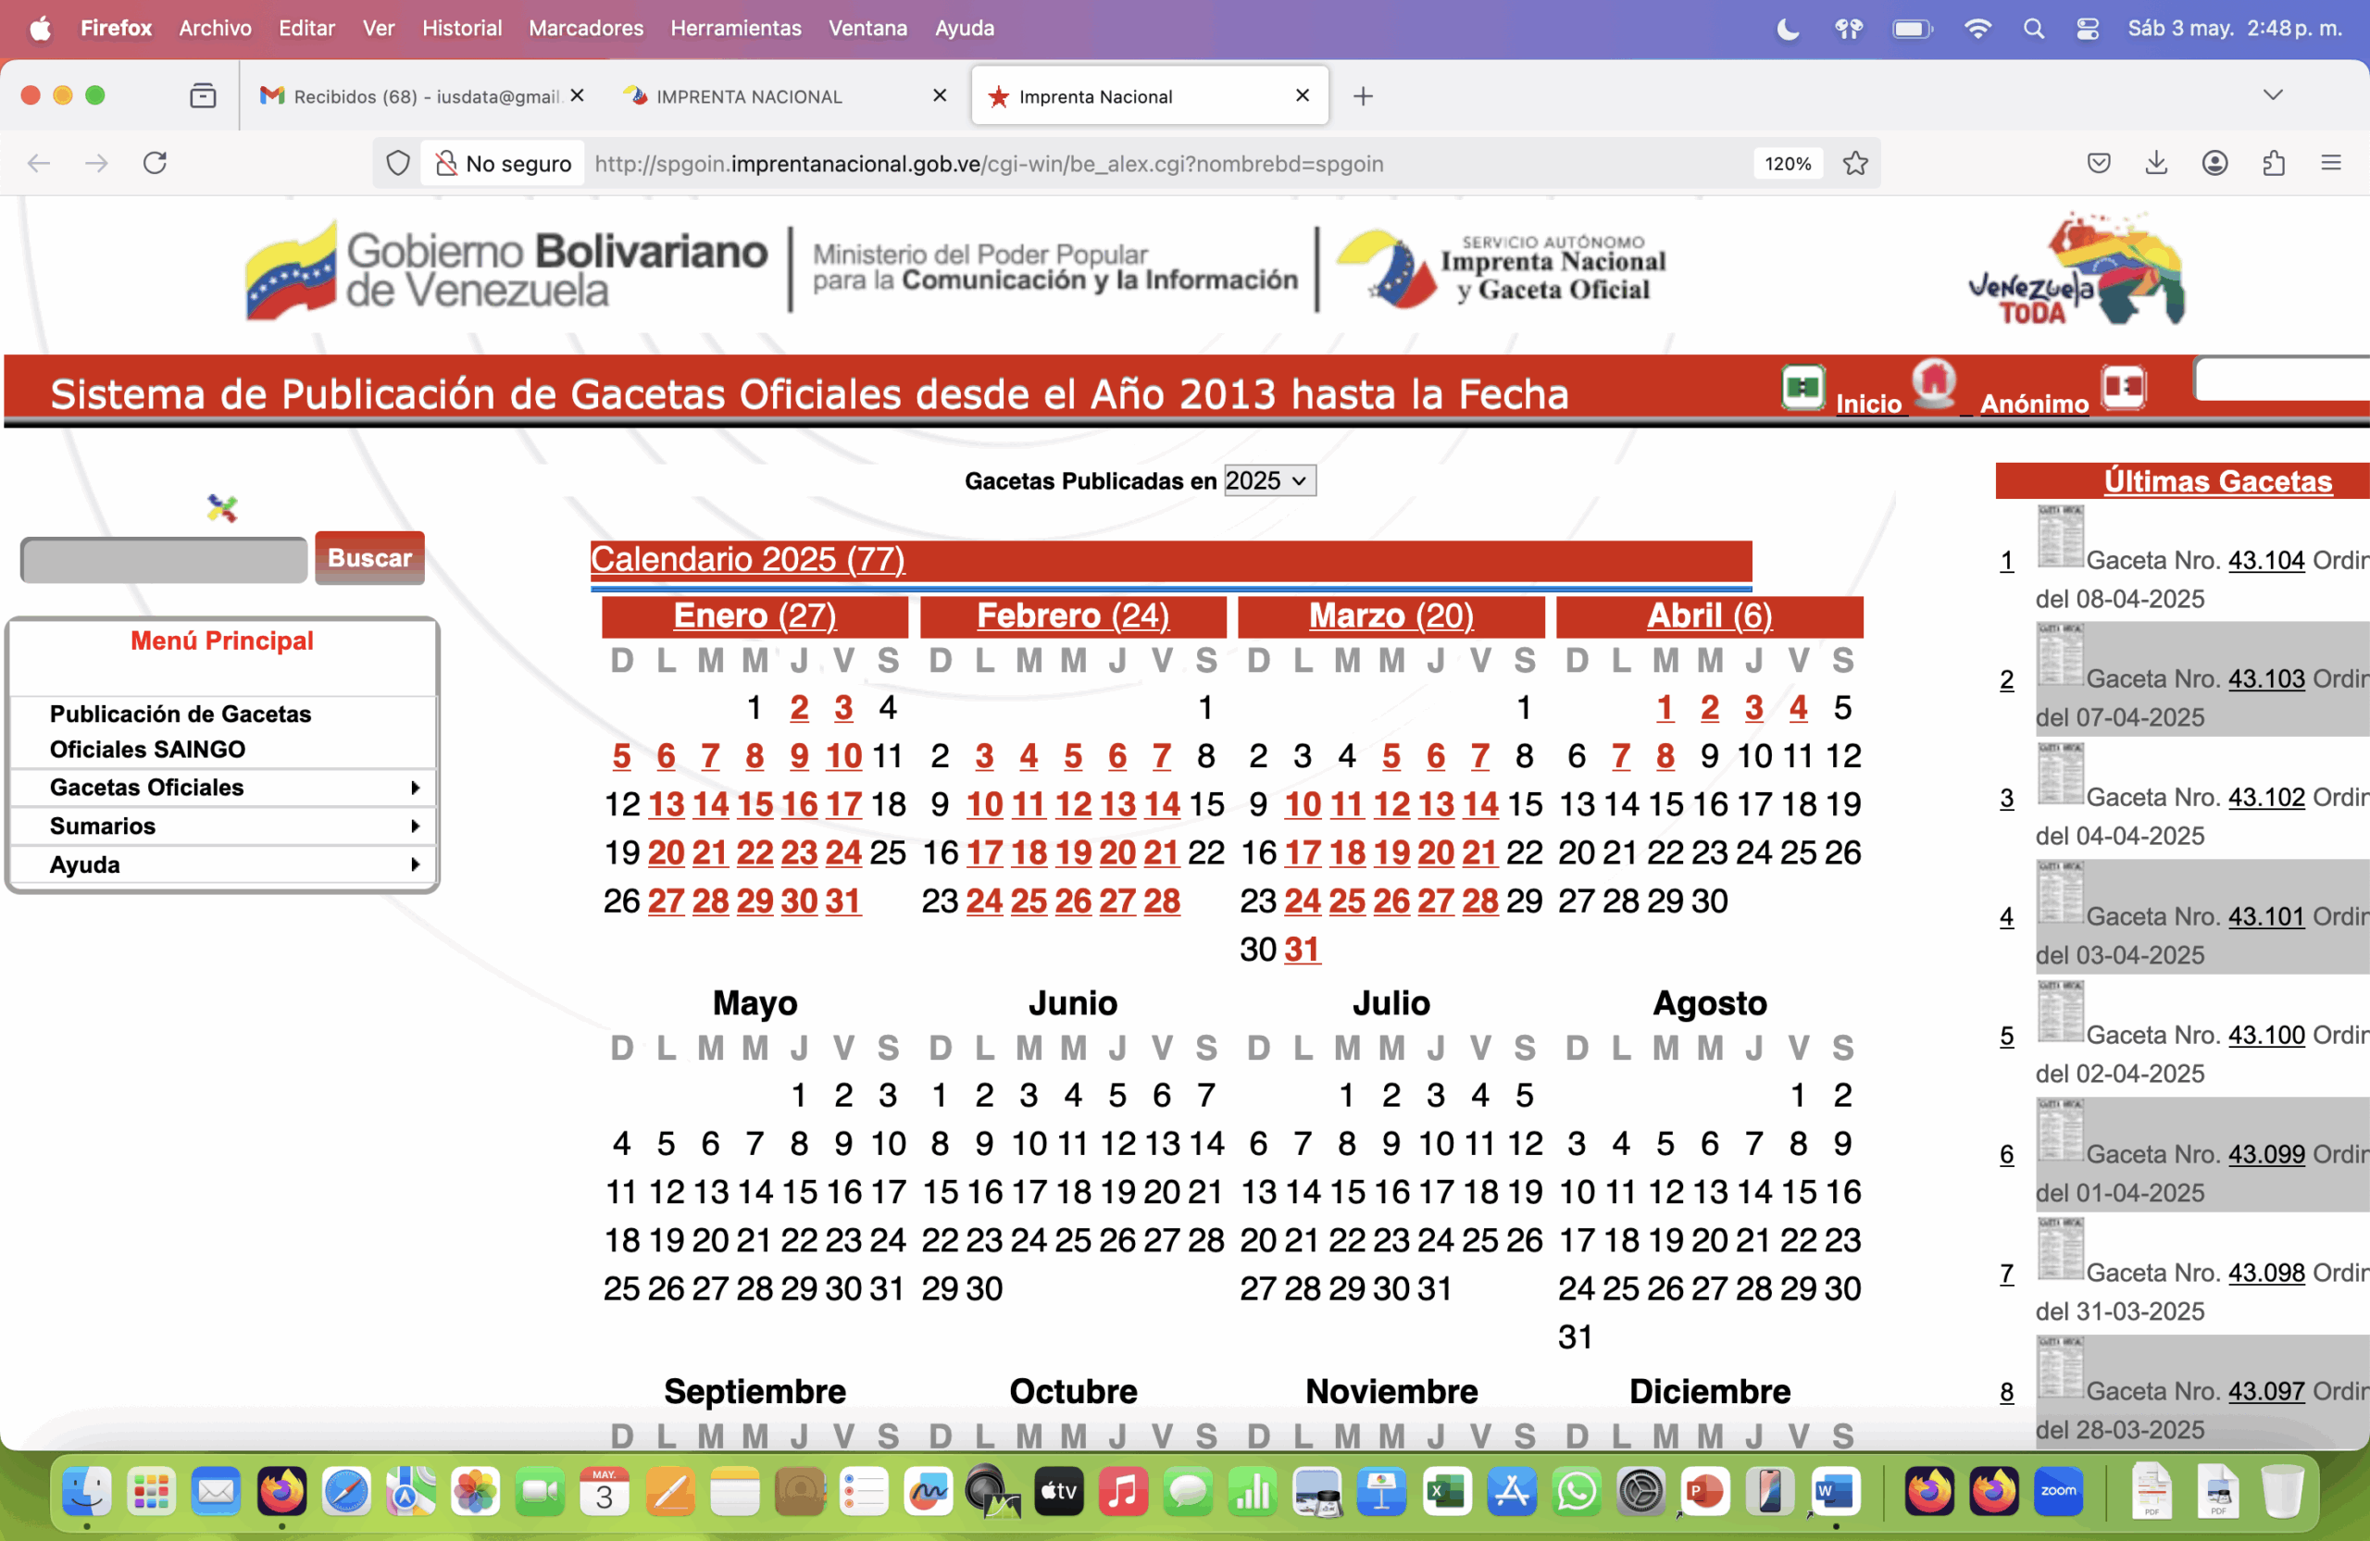The height and width of the screenshot is (1541, 2370).
Task: Open the Herramientas menu
Action: click(735, 28)
